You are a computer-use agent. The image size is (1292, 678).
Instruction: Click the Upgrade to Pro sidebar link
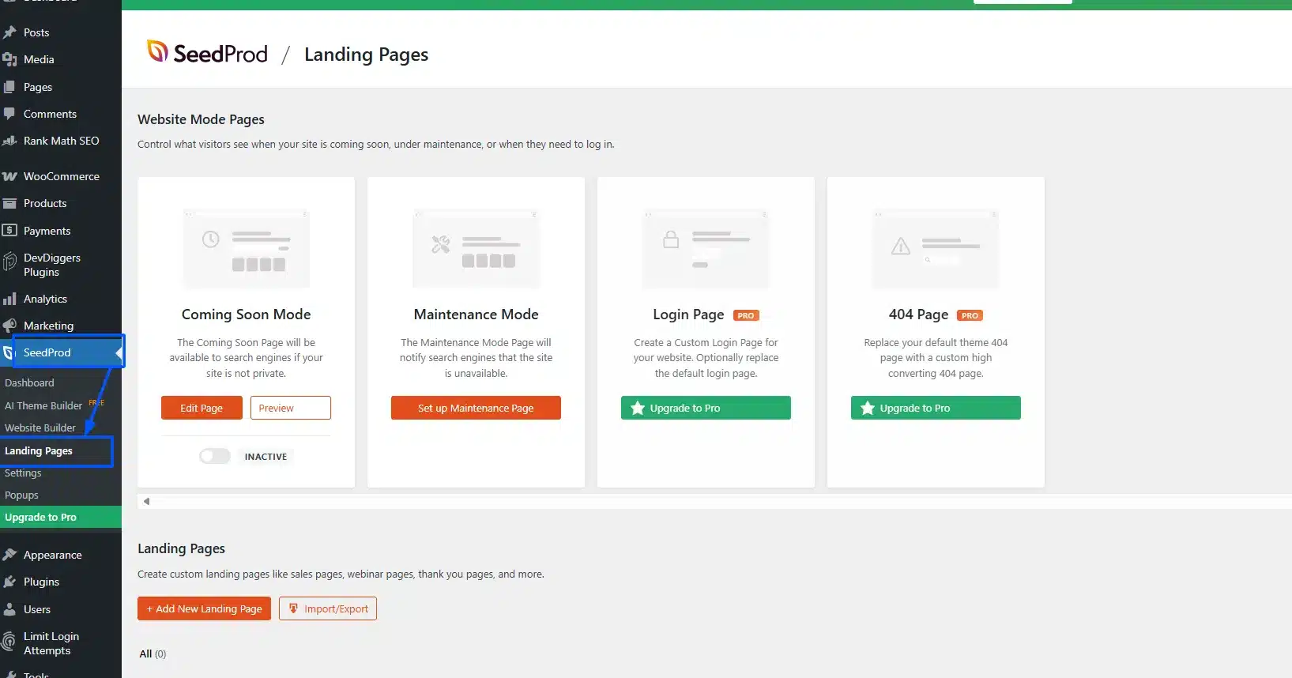point(61,517)
